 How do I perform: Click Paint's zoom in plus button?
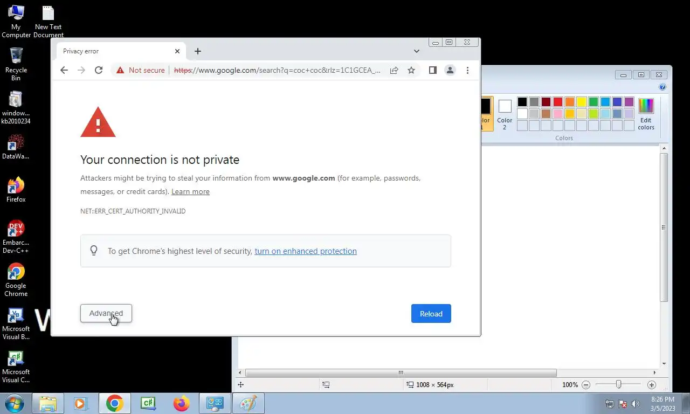652,385
